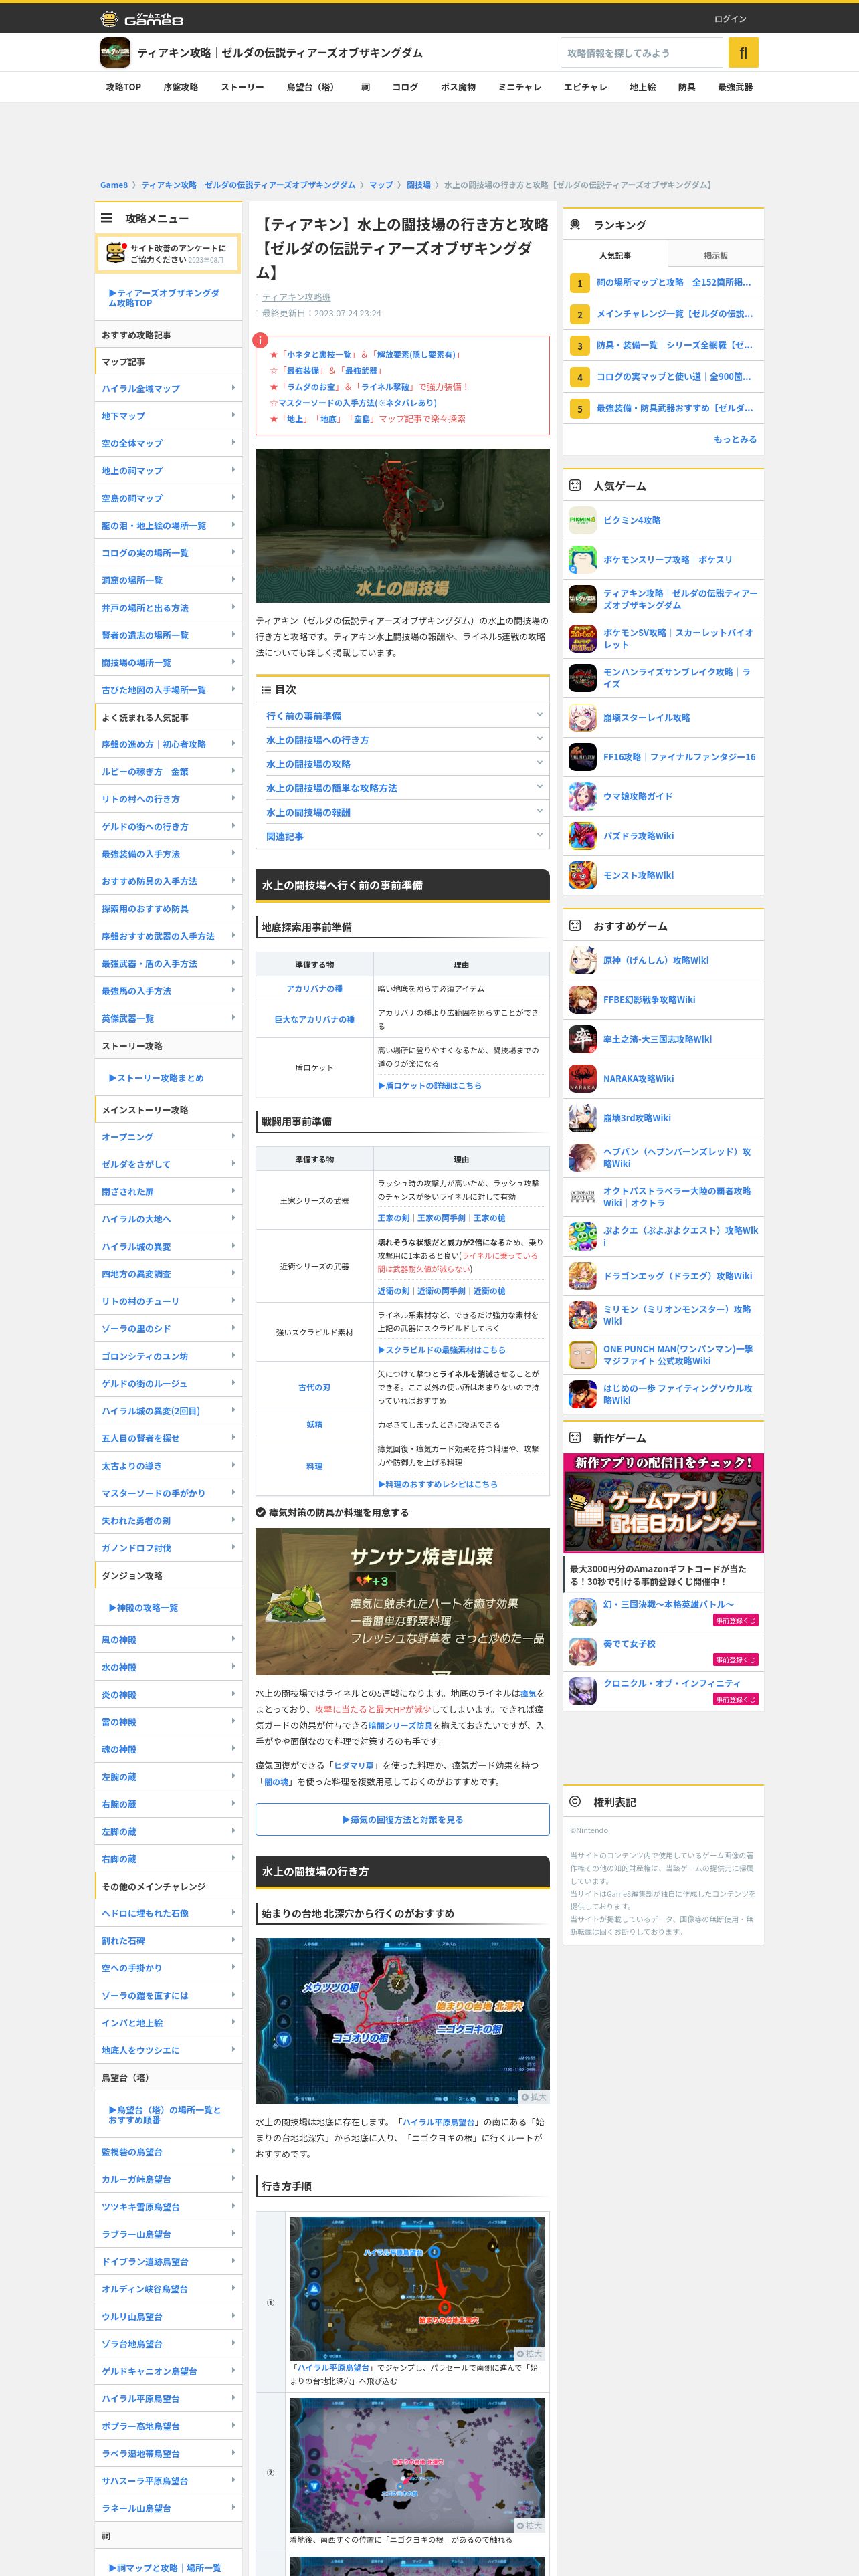
Task: Open ヒダマリ草 link in miasma text
Action: click(354, 1766)
